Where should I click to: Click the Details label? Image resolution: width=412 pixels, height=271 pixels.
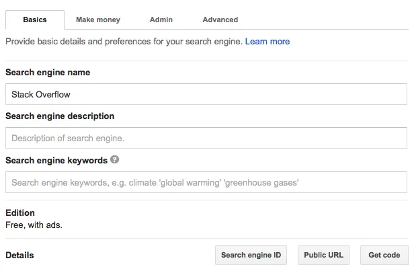(19, 256)
